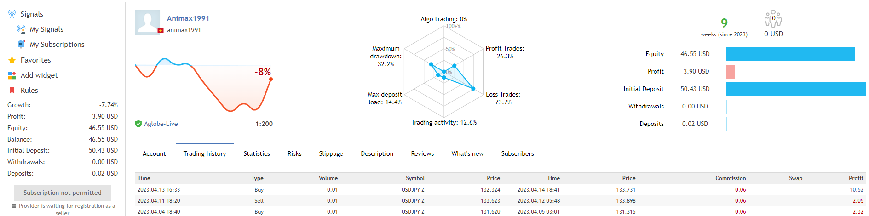Open the Aglobe-Live broker link
The width and height of the screenshot is (869, 216).
(x=161, y=124)
